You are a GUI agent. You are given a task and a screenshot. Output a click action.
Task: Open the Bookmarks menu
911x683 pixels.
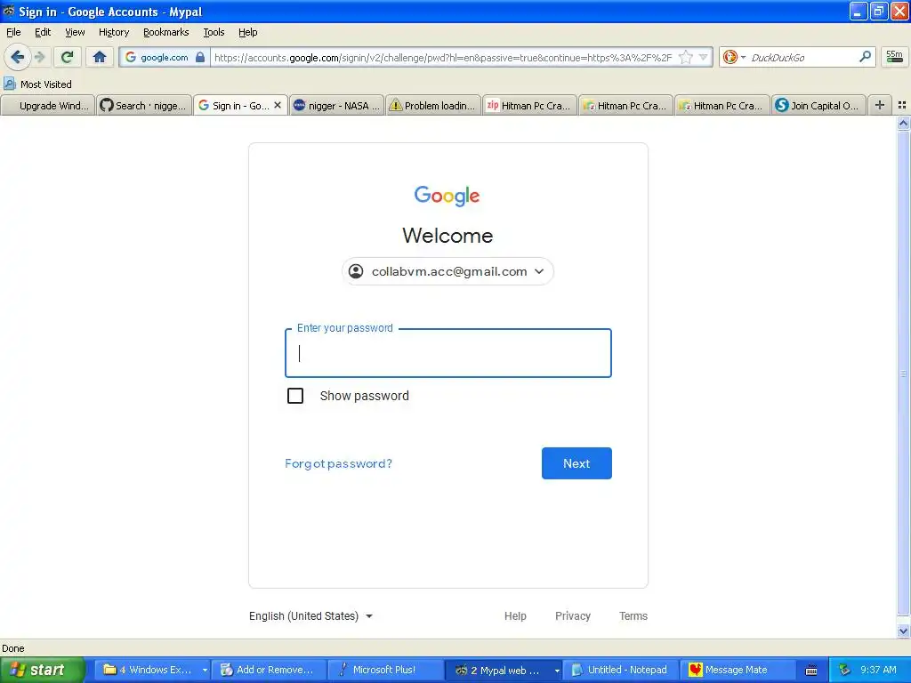point(165,32)
